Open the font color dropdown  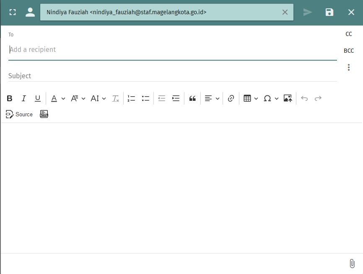pos(57,98)
